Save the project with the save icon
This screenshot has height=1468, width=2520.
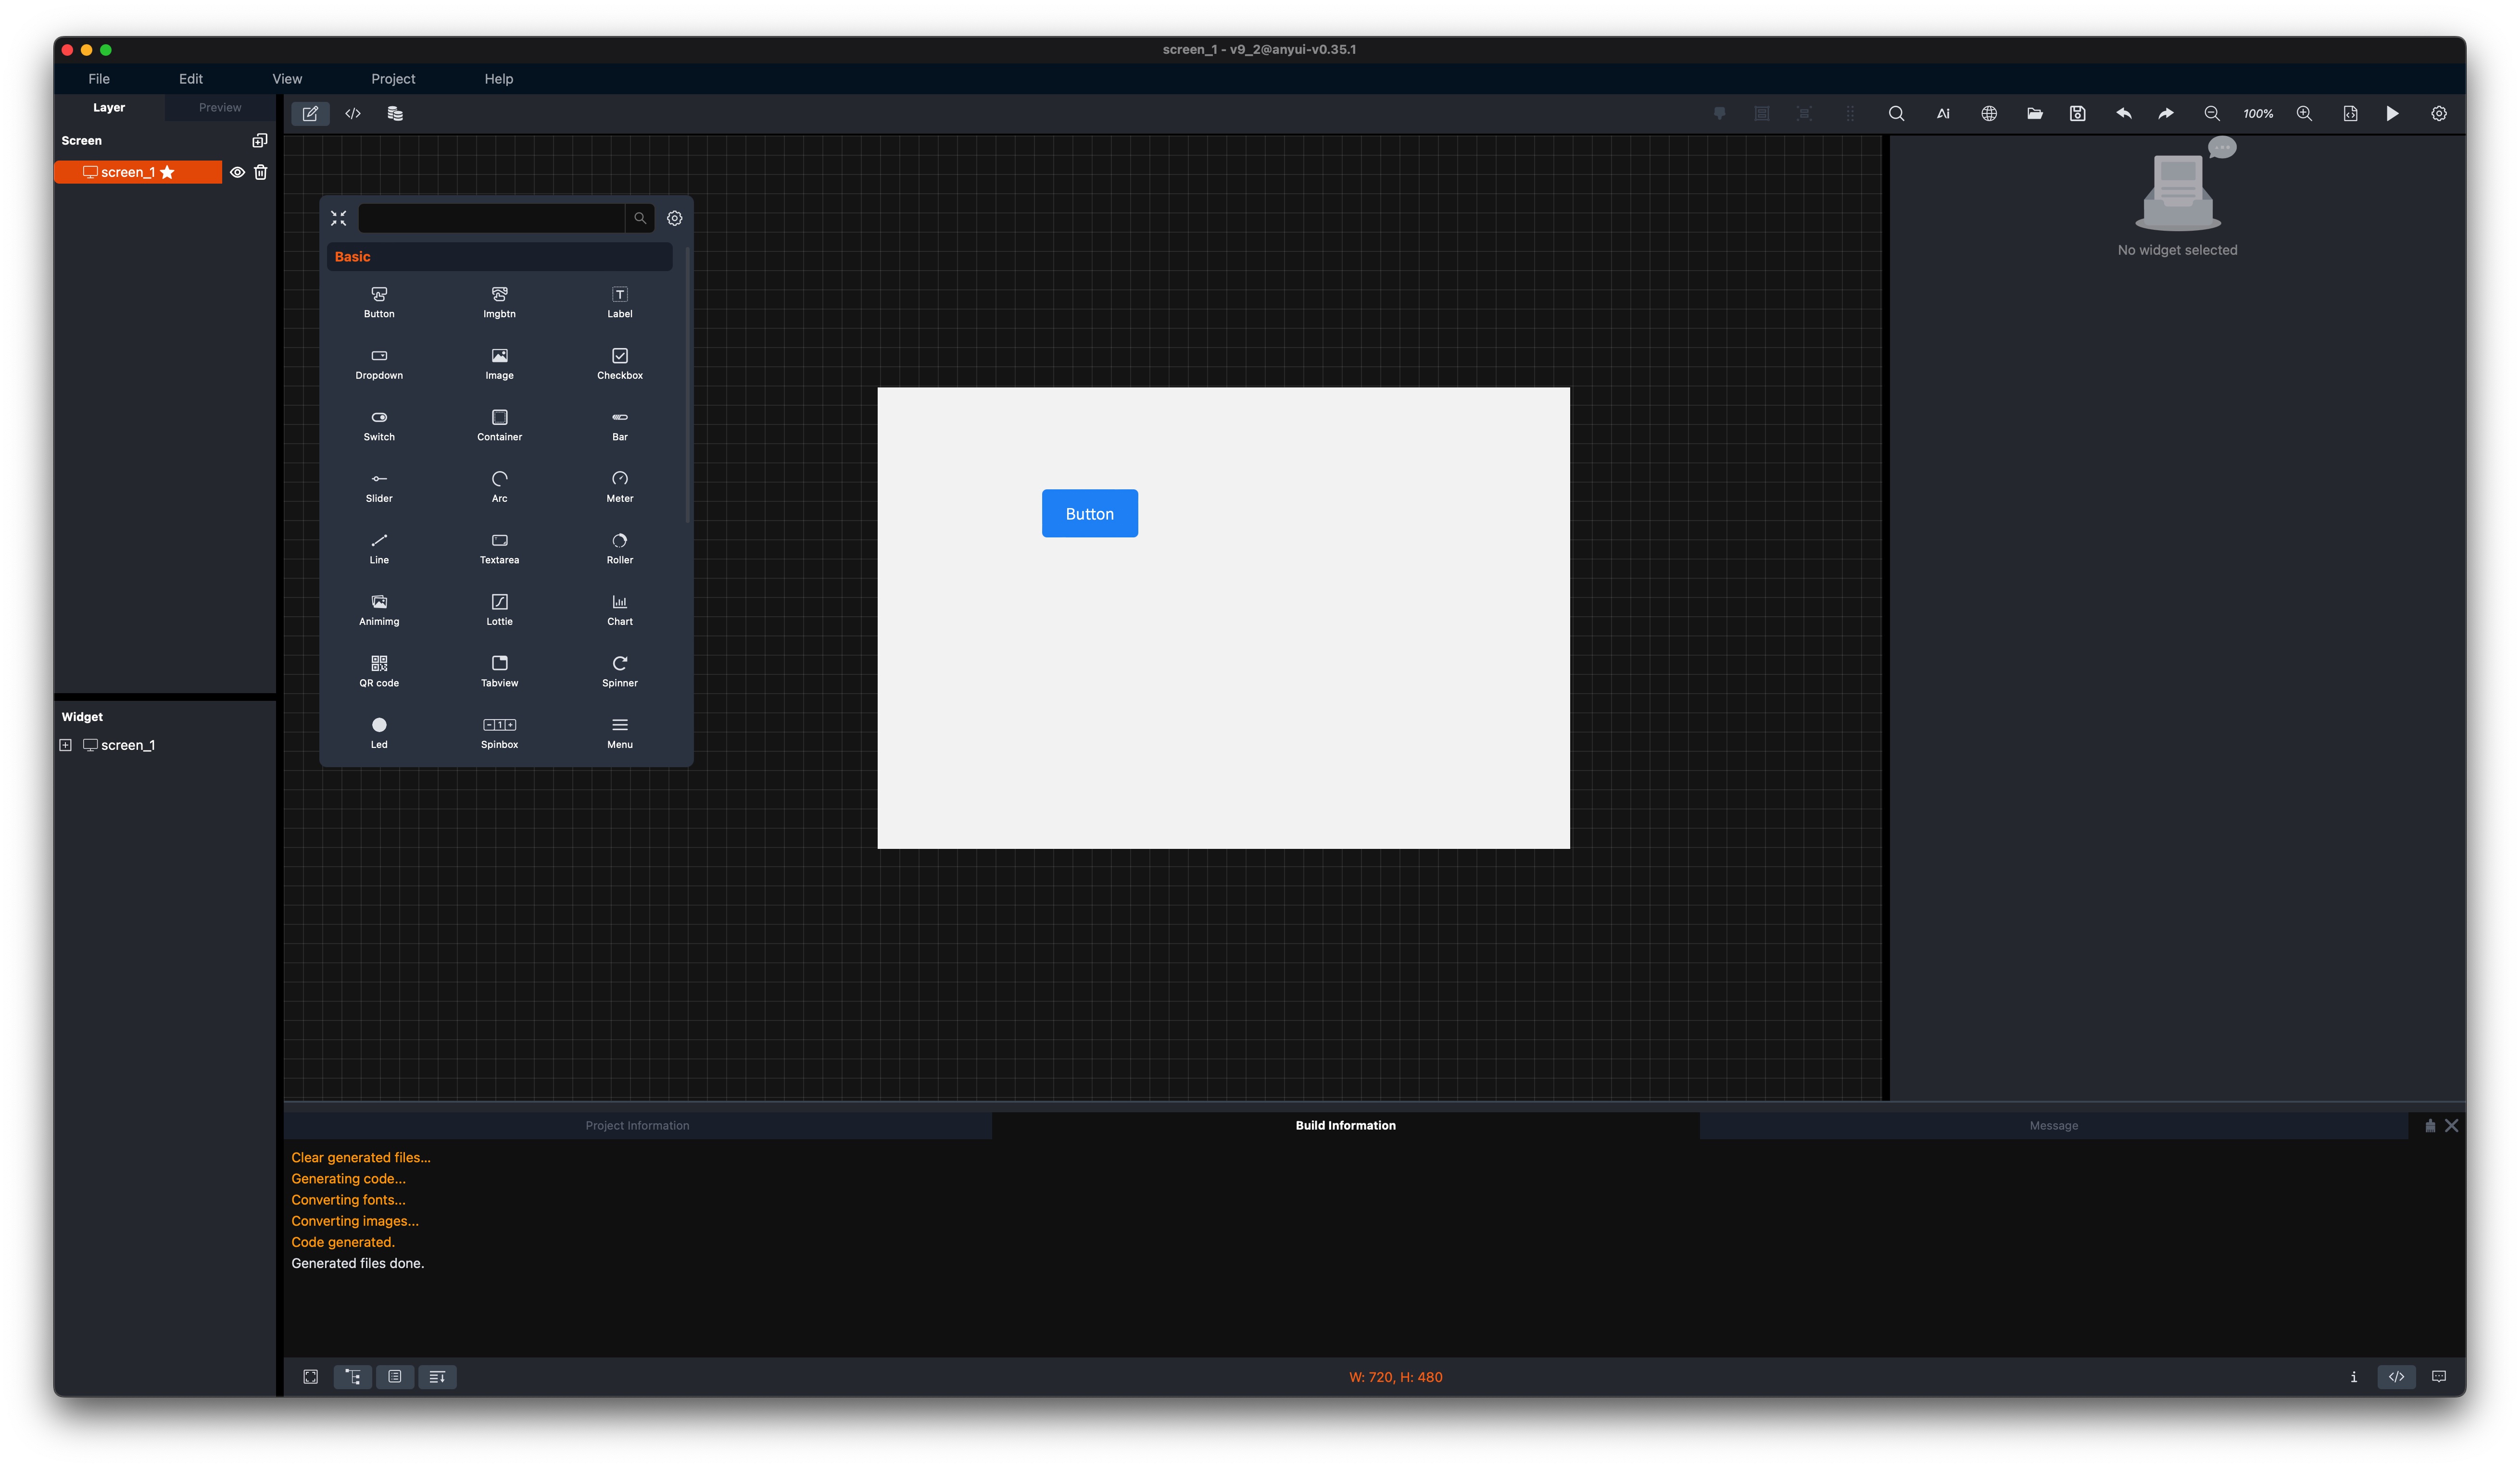2077,113
